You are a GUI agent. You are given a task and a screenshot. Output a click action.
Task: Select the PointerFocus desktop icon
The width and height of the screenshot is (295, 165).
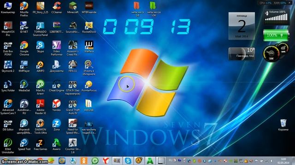tap(89, 85)
